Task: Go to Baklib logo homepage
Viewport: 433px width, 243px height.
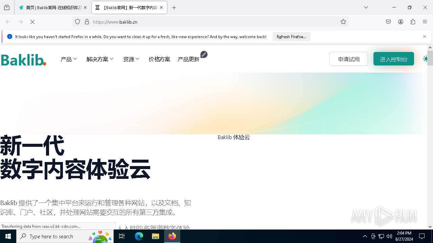Action: coord(23,60)
